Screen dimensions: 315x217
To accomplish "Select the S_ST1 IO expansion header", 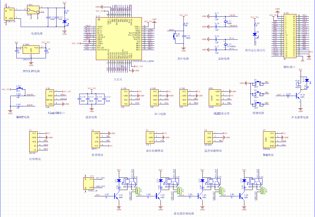I will tap(290, 36).
